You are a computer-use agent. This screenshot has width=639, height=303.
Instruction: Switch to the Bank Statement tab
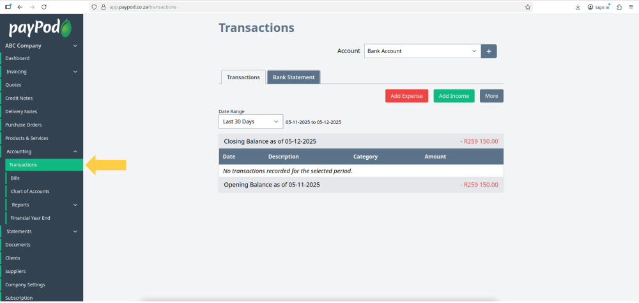(x=293, y=77)
